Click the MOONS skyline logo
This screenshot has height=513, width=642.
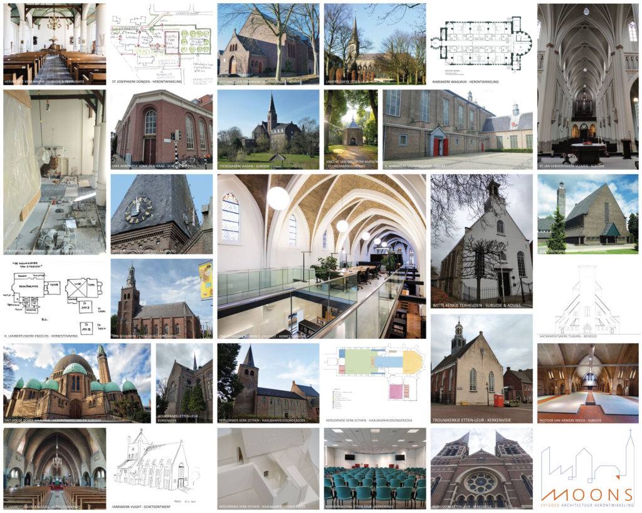[588, 469]
